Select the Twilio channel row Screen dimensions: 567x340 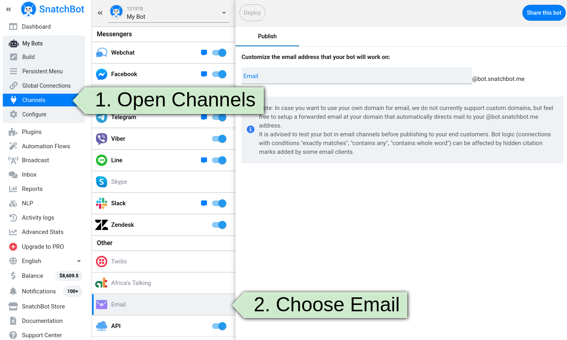(163, 261)
